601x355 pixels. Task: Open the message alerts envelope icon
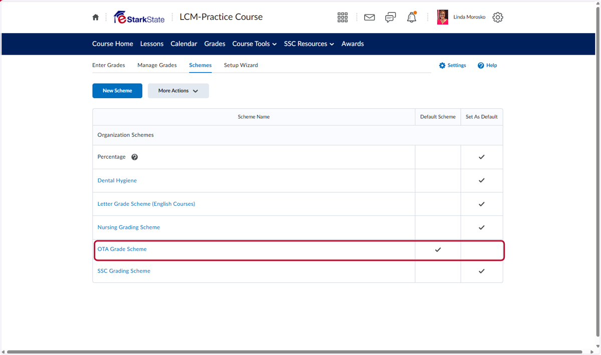[370, 18]
